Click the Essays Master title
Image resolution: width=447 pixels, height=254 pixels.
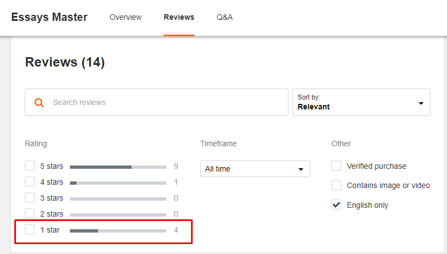tap(50, 17)
